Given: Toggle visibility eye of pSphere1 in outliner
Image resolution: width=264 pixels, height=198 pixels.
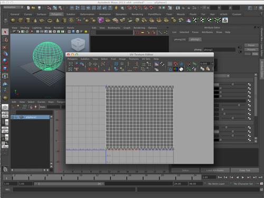Looking at the screenshot, I should [22, 117].
